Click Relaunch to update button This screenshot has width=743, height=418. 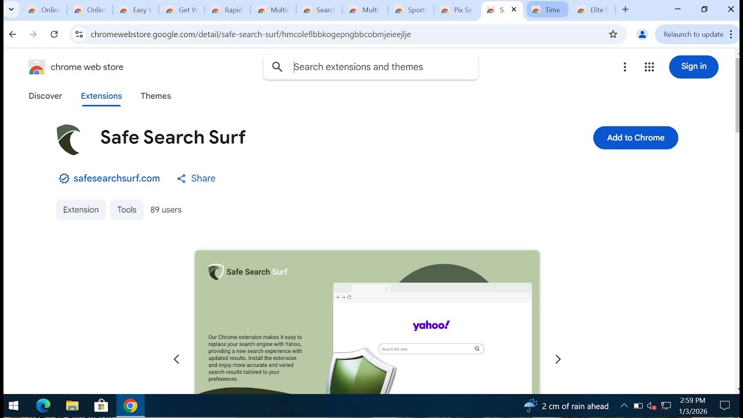693,34
